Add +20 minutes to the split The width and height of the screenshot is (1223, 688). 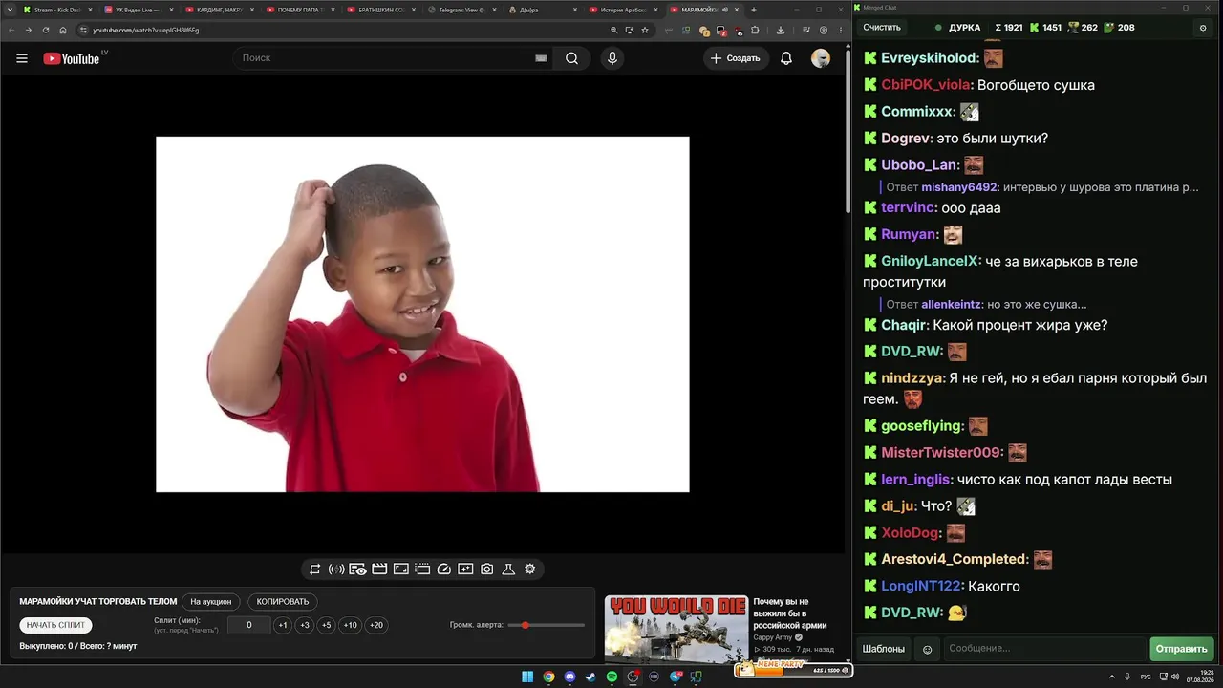click(x=376, y=626)
